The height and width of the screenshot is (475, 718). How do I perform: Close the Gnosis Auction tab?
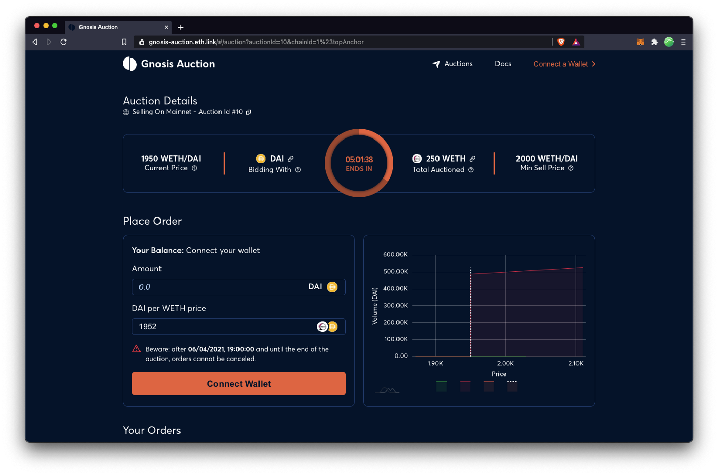tap(166, 27)
